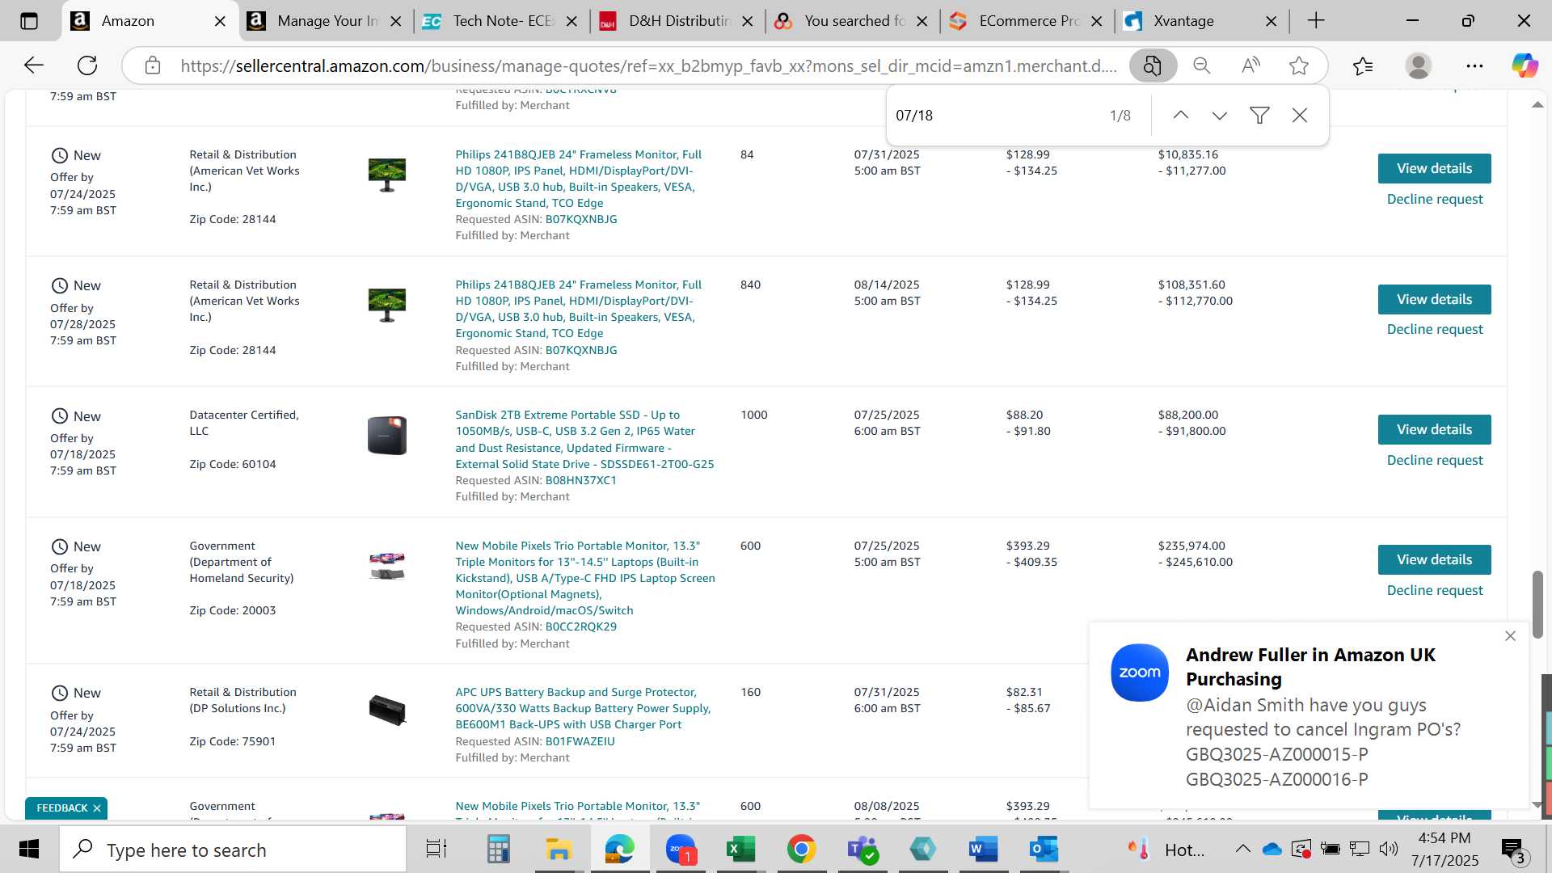The image size is (1552, 873).
Task: View details for 84-unit Philips monitor request
Action: pos(1434,168)
